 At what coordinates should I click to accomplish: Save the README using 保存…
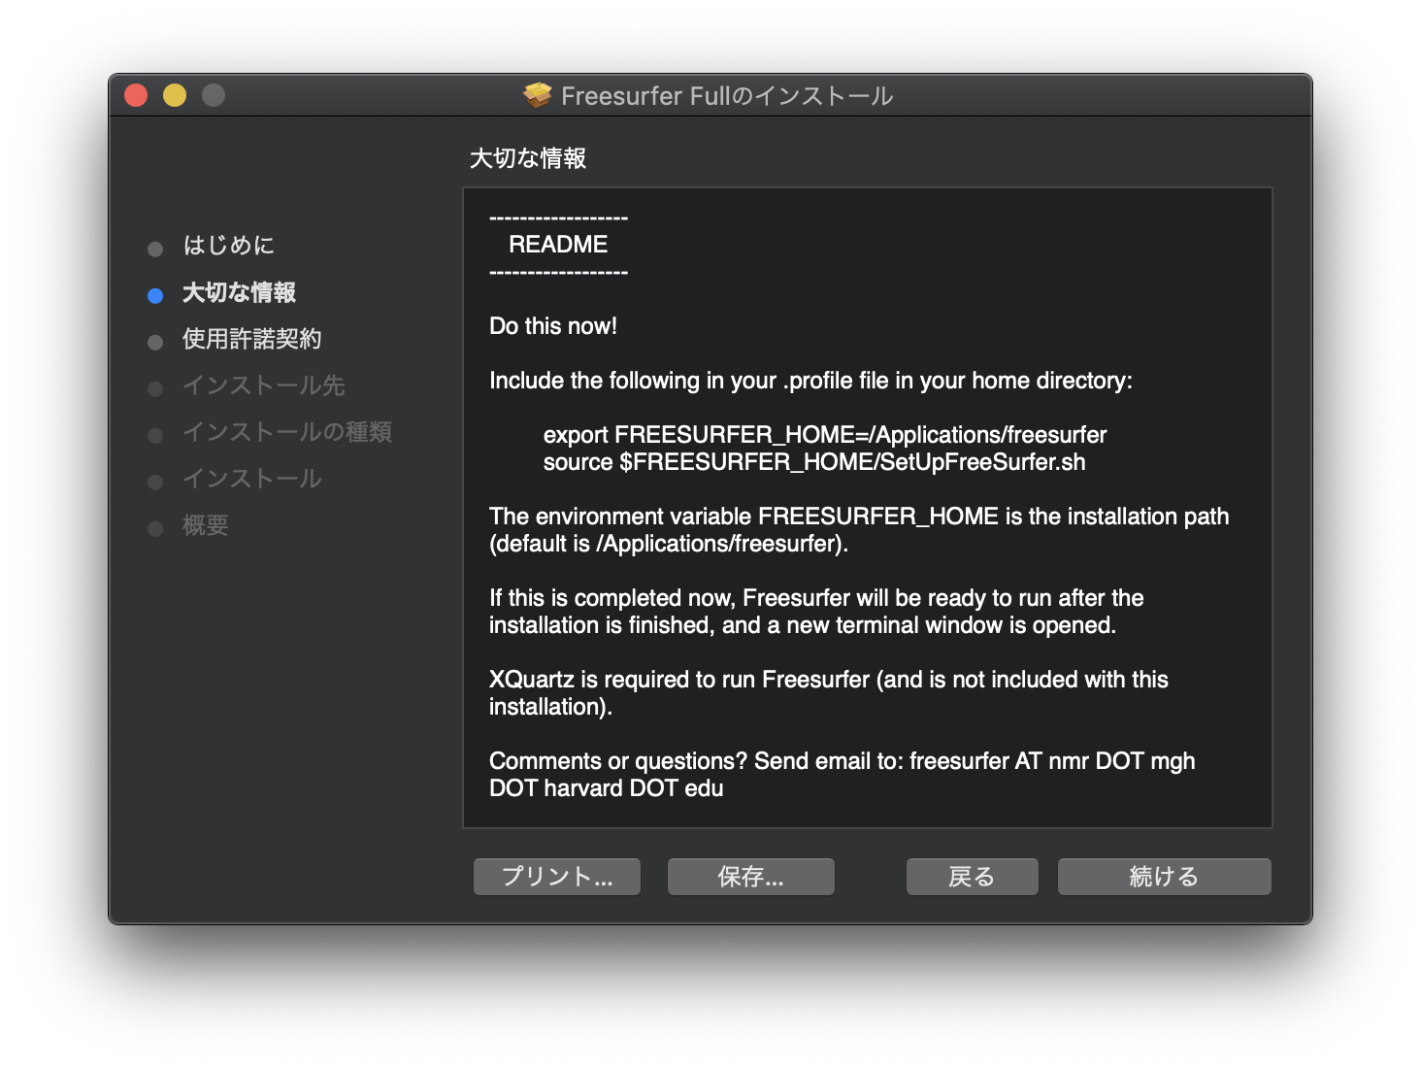(x=750, y=876)
